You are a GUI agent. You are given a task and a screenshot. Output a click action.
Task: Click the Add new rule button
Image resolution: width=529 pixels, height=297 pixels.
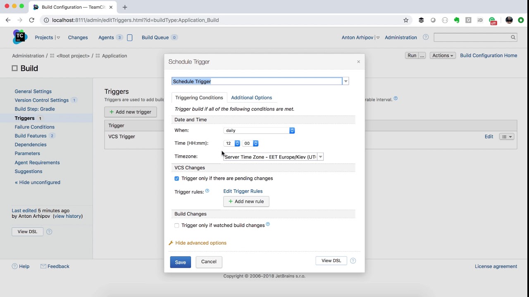[x=246, y=201]
